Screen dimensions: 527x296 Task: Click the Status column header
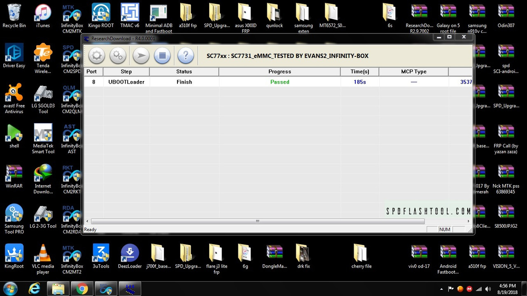[184, 72]
